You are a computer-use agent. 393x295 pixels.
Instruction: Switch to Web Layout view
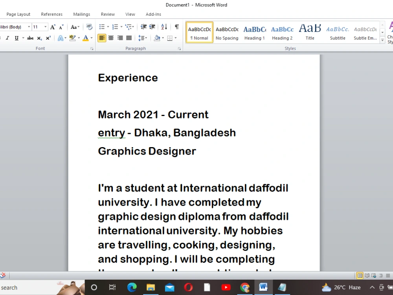tap(374, 275)
